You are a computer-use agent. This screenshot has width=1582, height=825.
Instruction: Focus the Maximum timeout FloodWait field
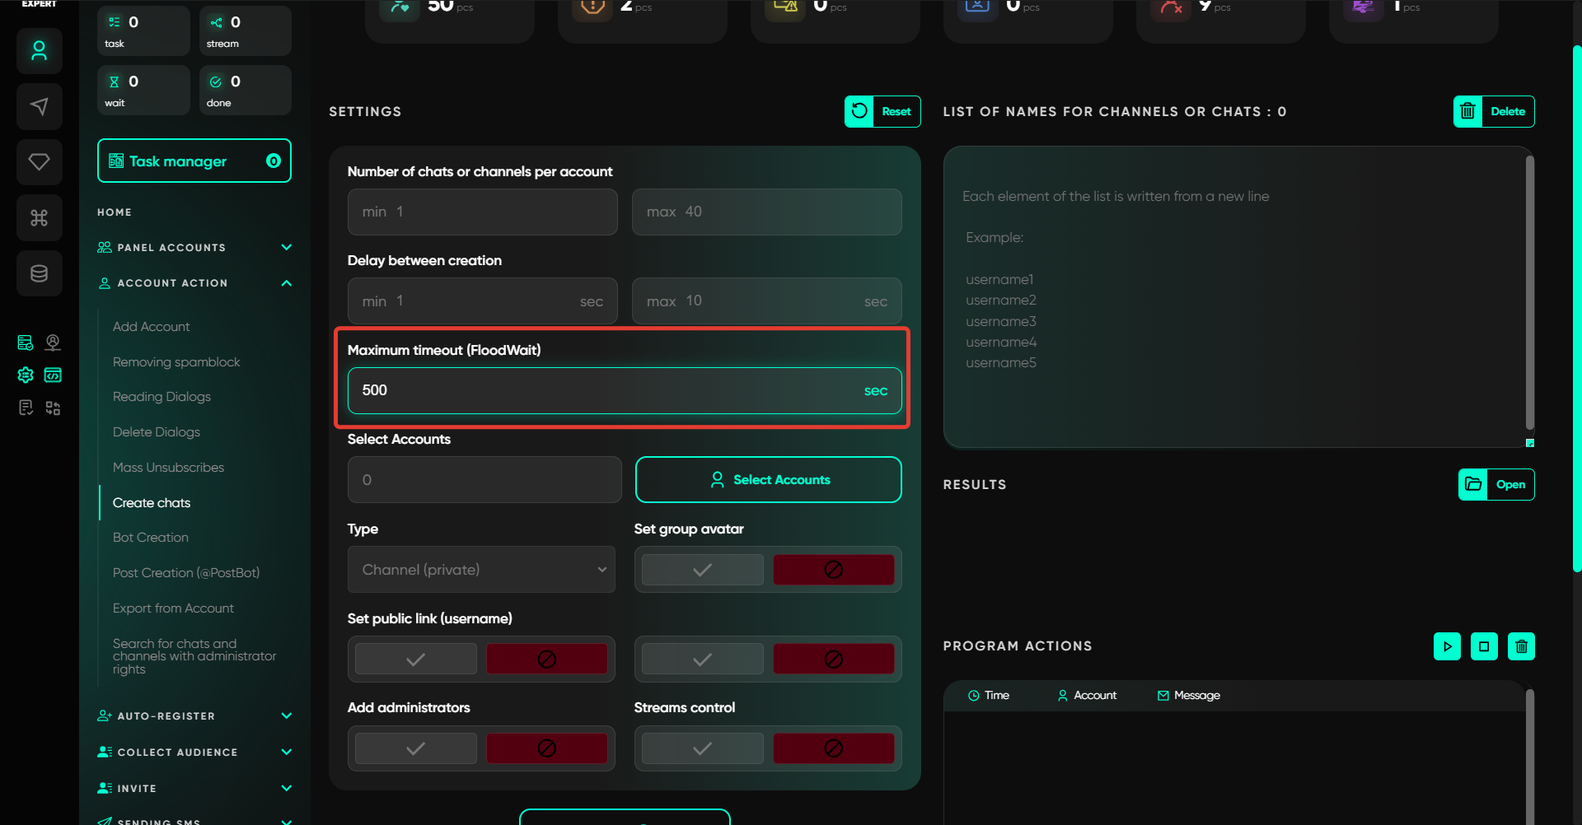click(610, 390)
